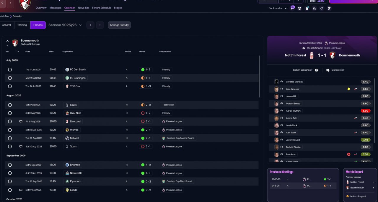
Task: Click the FC Groningen club badge
Action: coord(67,78)
